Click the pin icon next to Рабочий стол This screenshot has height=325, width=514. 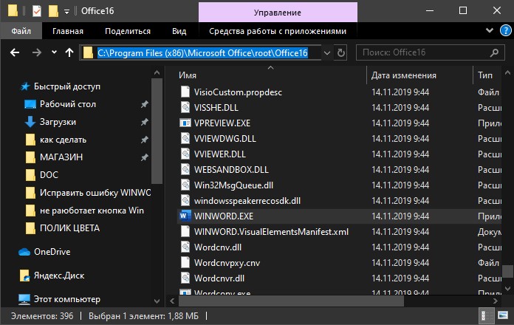pyautogui.click(x=144, y=104)
